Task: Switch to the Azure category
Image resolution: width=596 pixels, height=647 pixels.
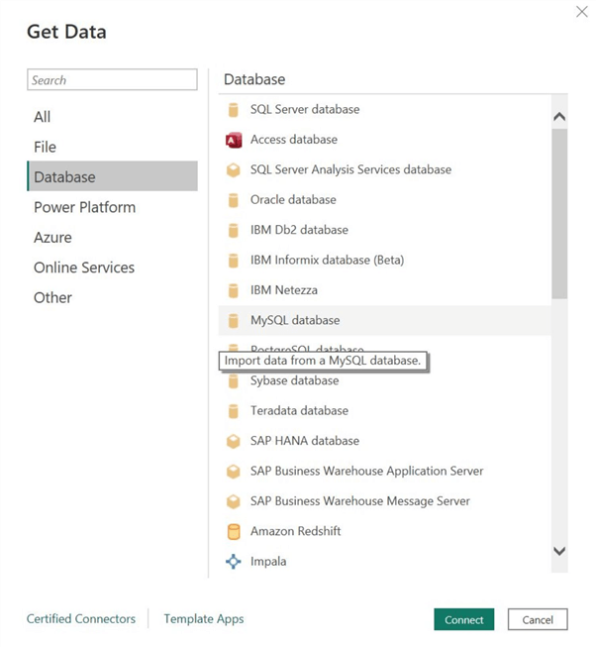Action: (52, 238)
